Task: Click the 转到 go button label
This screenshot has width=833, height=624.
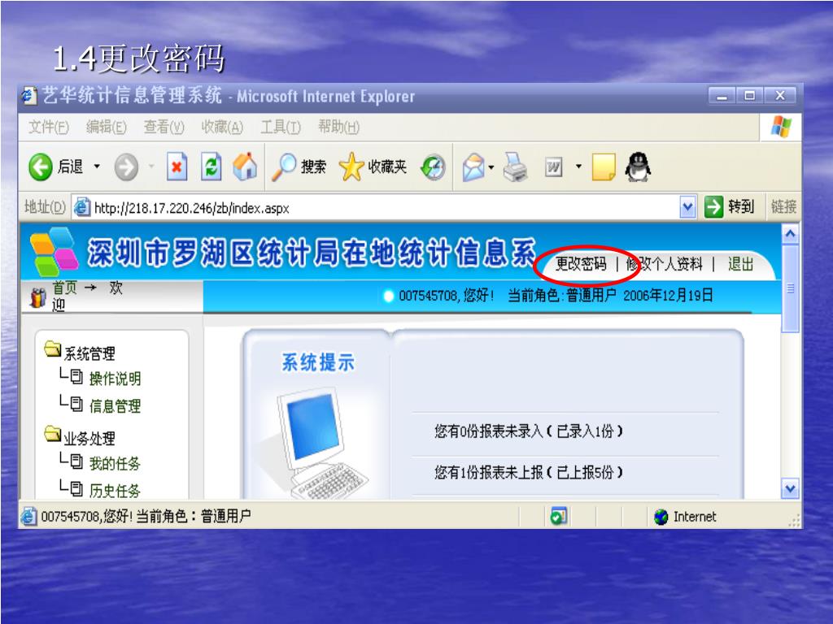Action: [741, 206]
